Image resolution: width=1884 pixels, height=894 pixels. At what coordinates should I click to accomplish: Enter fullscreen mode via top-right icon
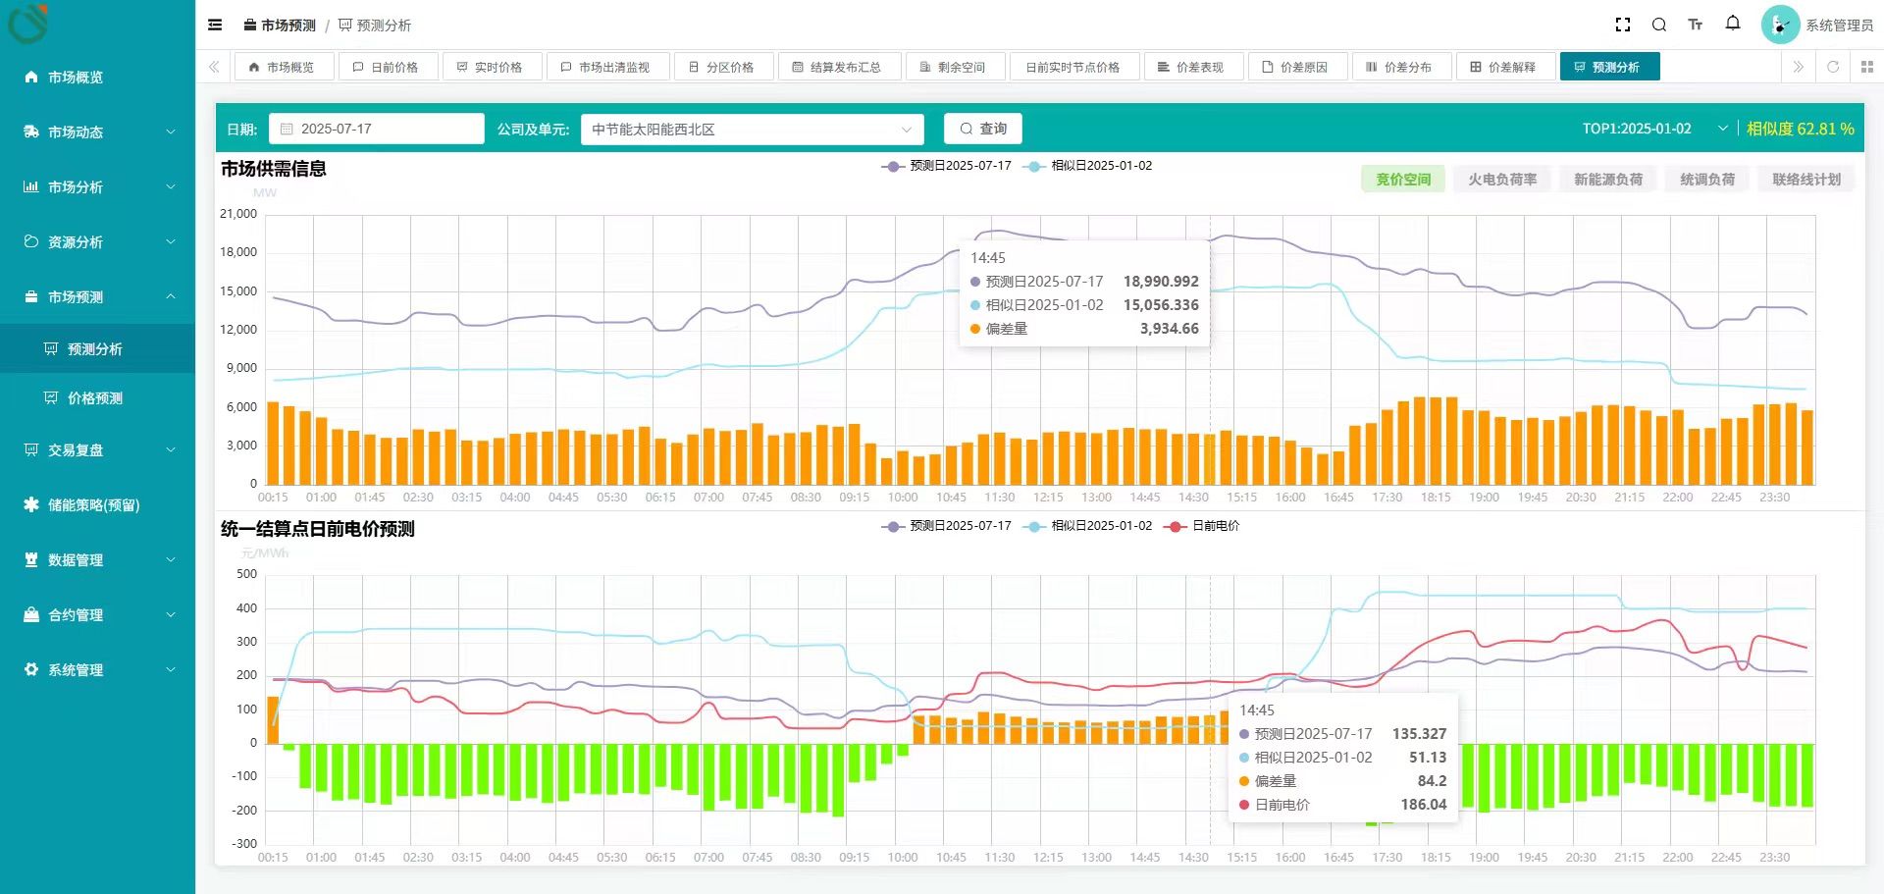coord(1623,26)
